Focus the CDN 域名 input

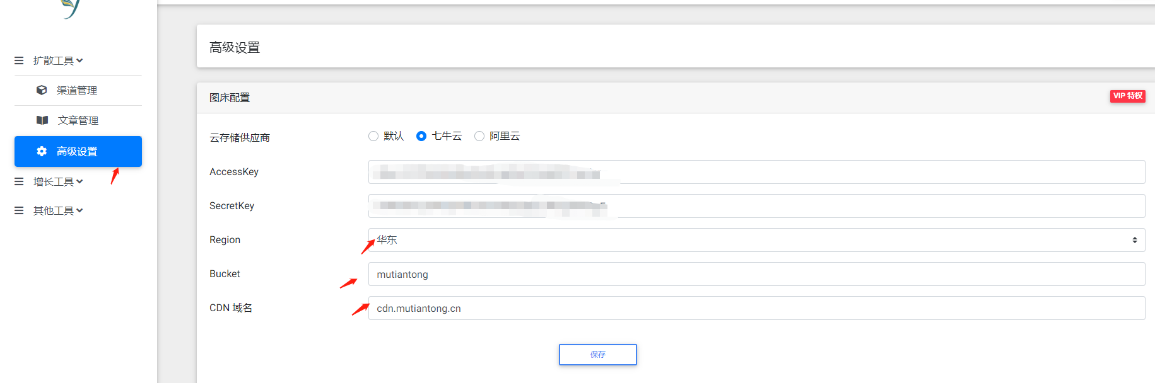tap(756, 308)
